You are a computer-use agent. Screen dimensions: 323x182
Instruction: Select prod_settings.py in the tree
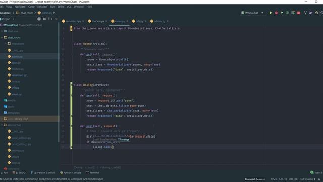coord(21,144)
